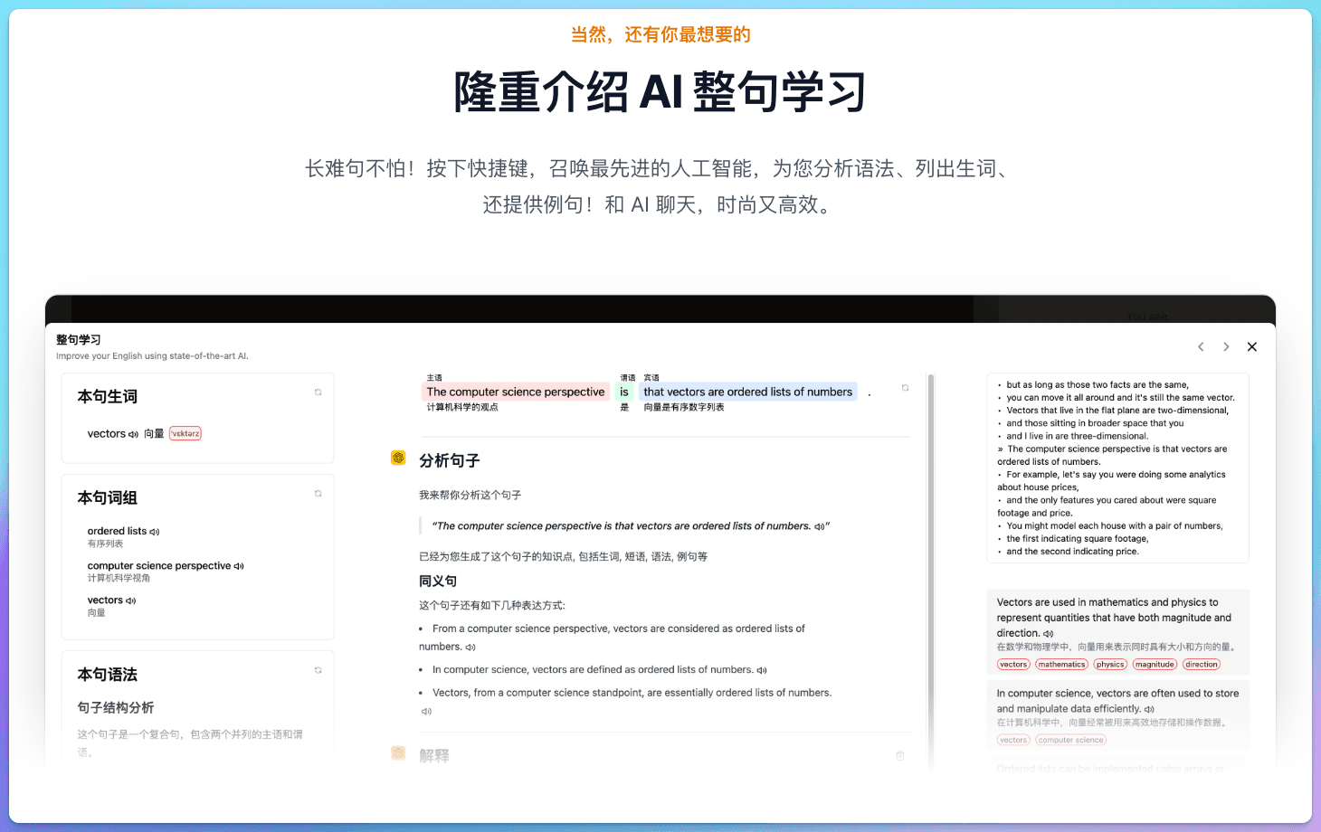This screenshot has height=832, width=1321.
Task: Select subtitle line 'you can move it all around'
Action: [1120, 398]
